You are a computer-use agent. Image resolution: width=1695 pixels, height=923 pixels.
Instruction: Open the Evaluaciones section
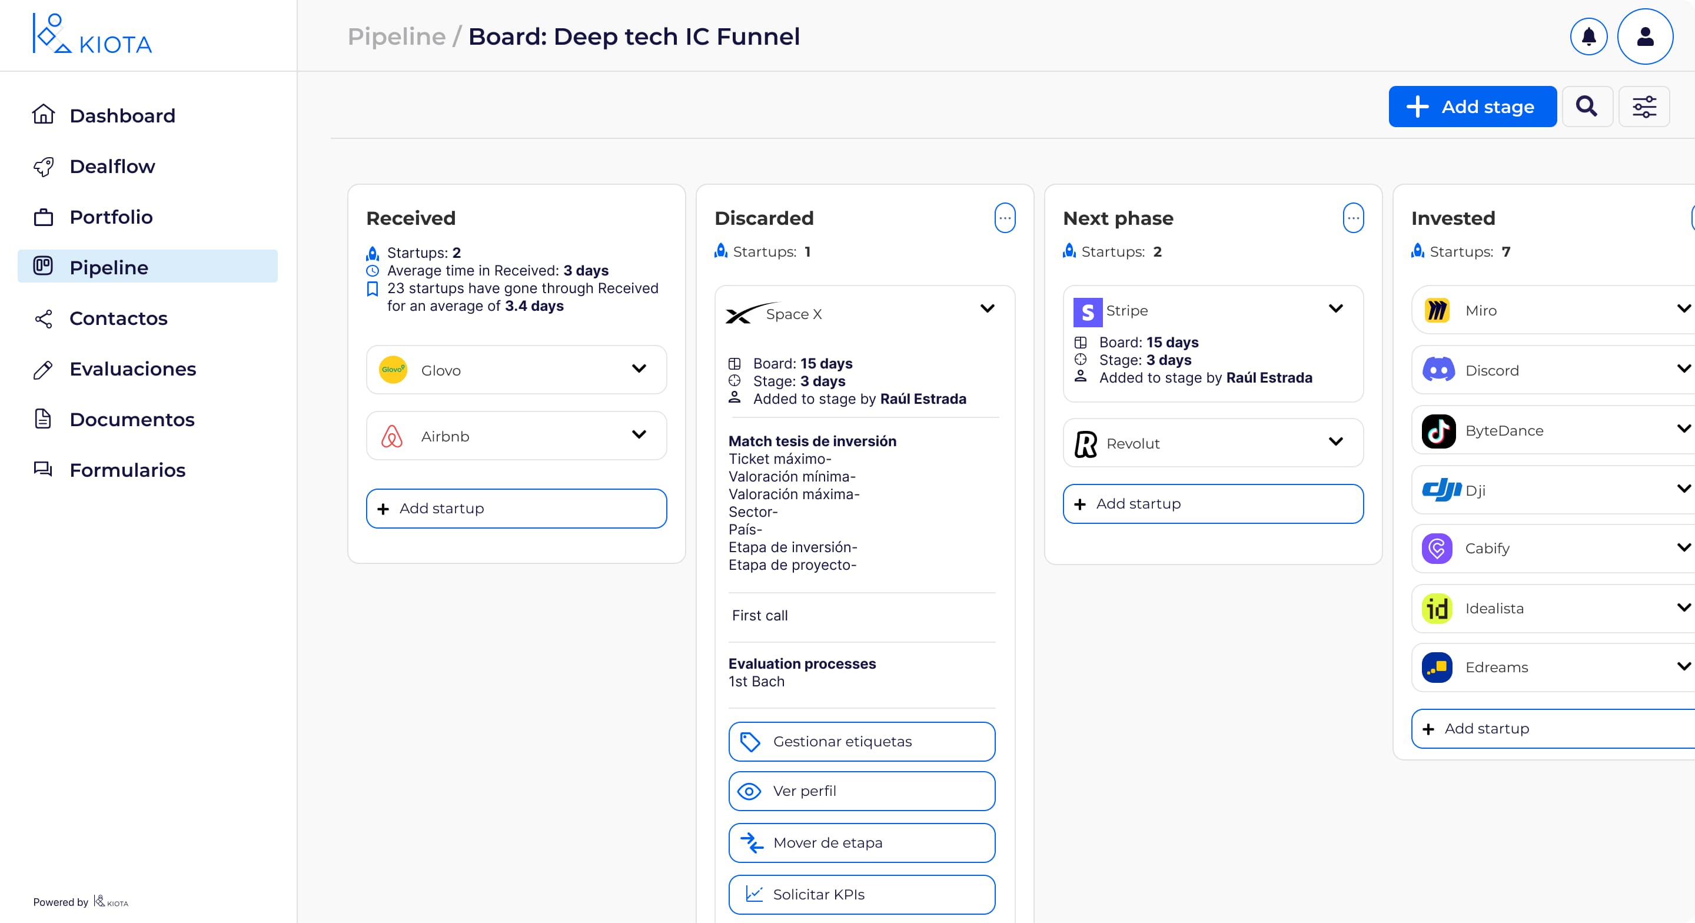[132, 368]
